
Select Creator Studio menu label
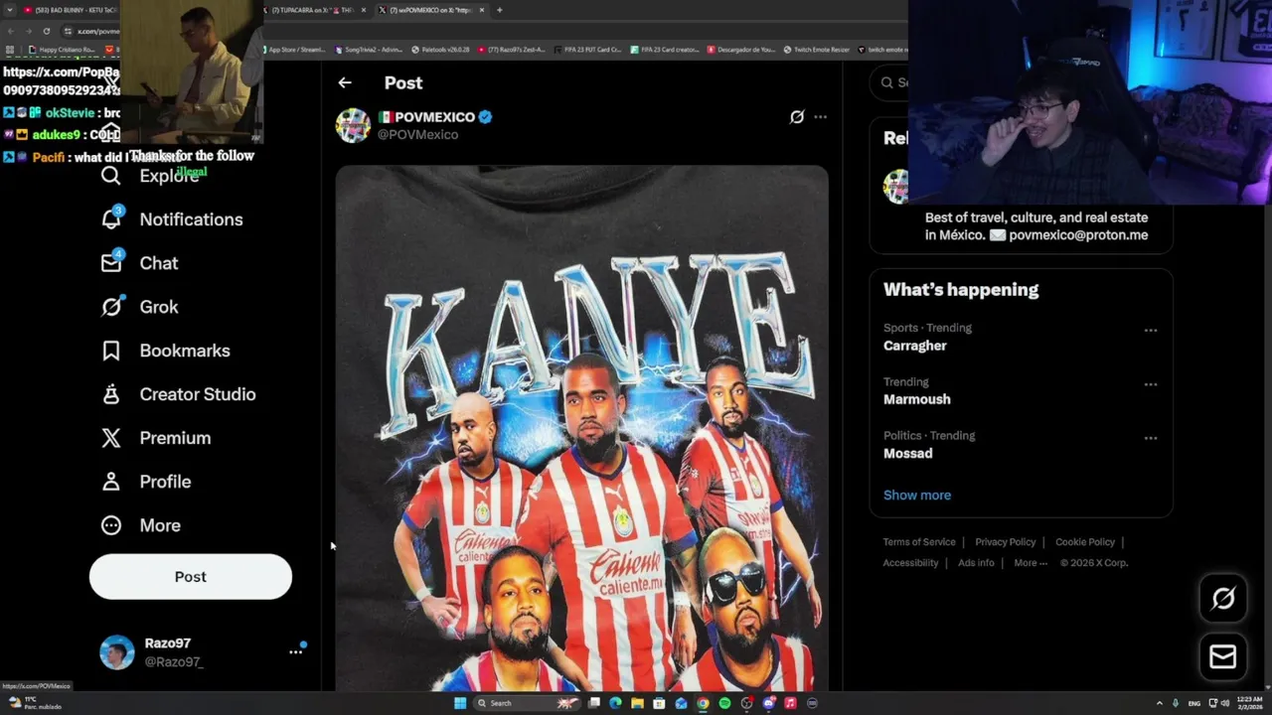tap(198, 394)
